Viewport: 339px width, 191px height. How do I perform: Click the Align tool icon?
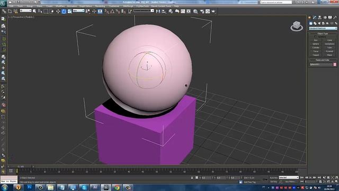coord(164,11)
